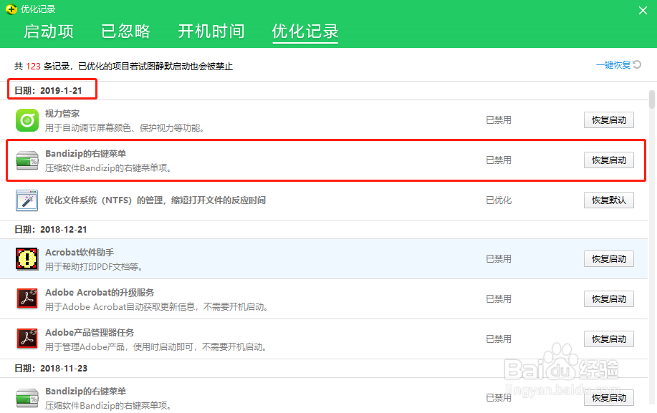This screenshot has width=657, height=413.
Task: Click the 一键恢复 link
Action: click(x=613, y=65)
